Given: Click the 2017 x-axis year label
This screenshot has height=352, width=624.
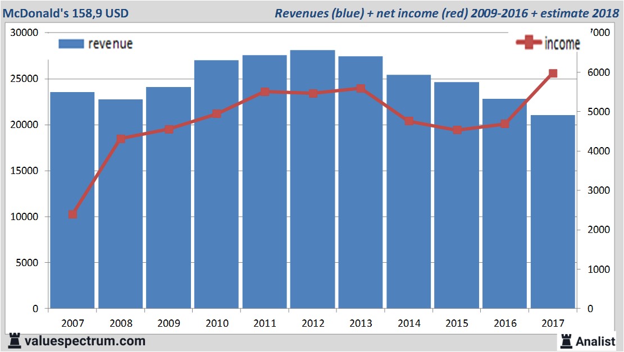Looking at the screenshot, I should click(553, 323).
